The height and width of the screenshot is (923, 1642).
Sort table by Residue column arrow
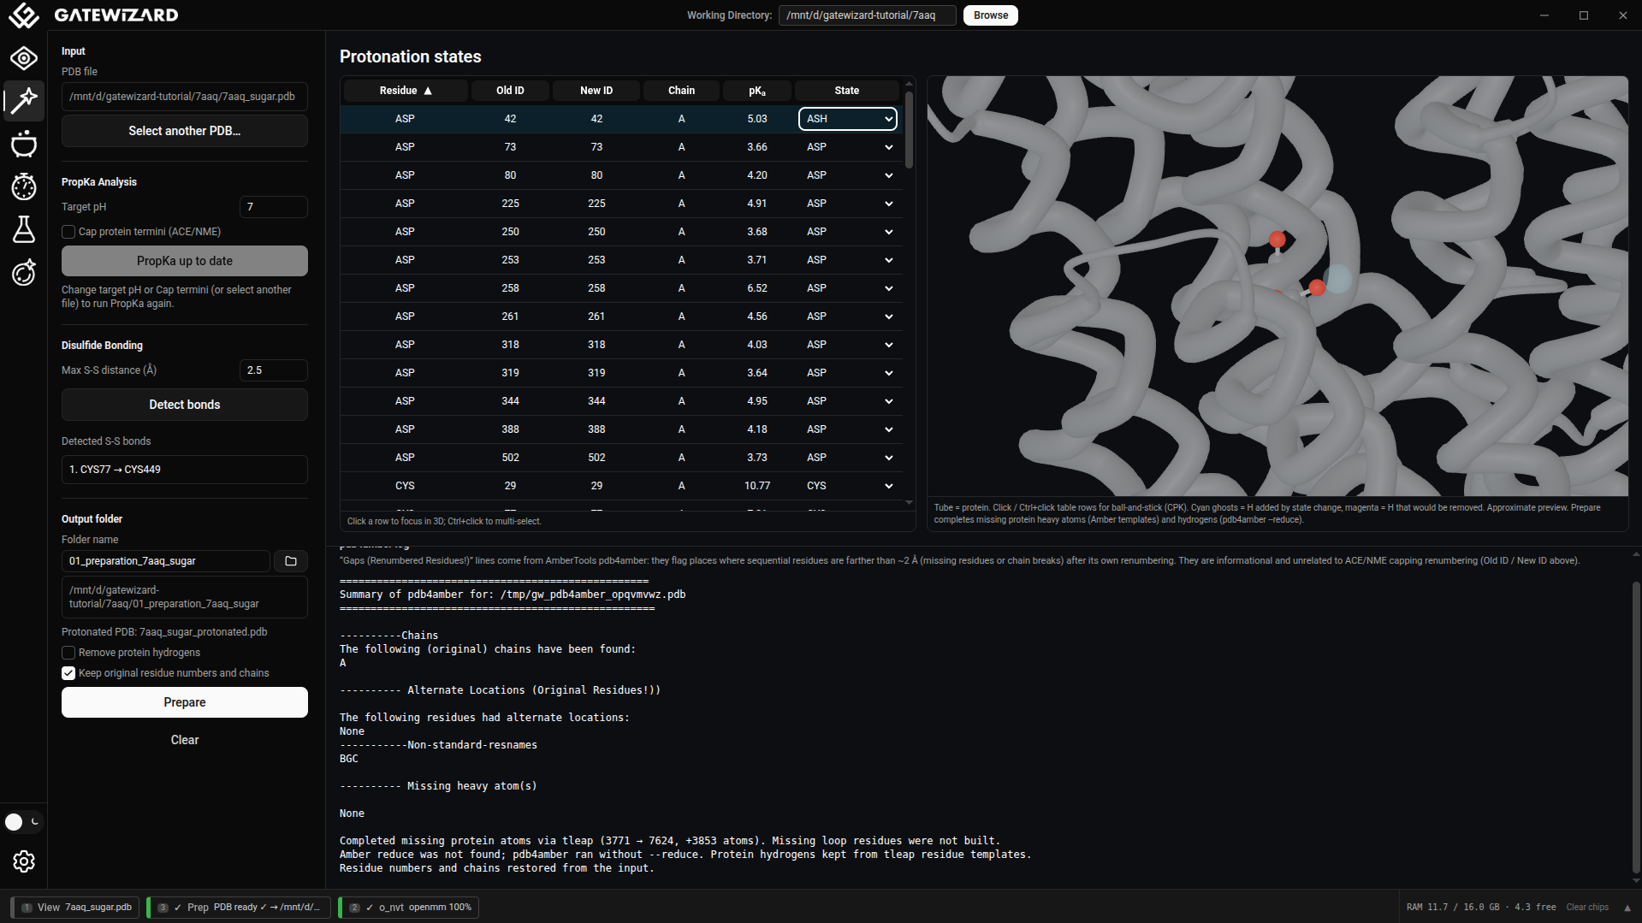click(428, 91)
